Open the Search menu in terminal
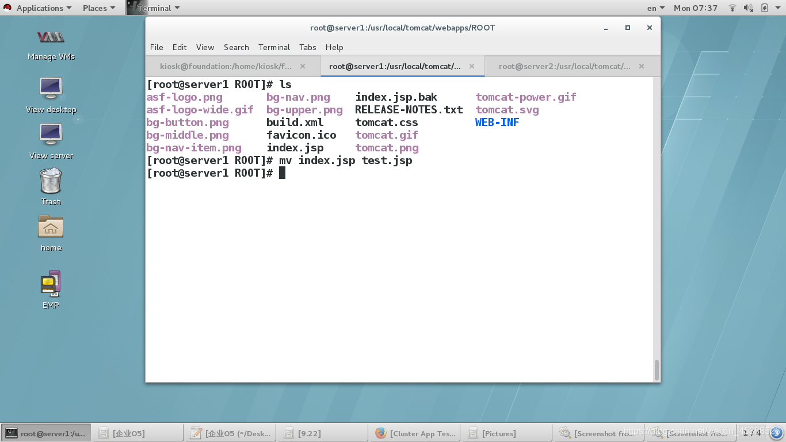The image size is (786, 442). 236,47
